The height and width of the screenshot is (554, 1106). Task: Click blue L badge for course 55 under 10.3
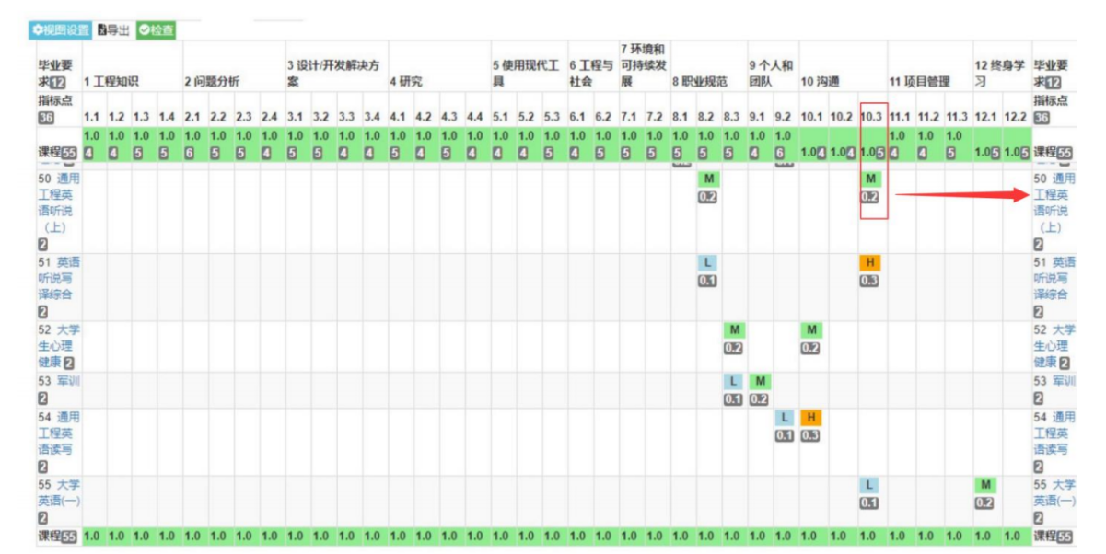pyautogui.click(x=870, y=485)
